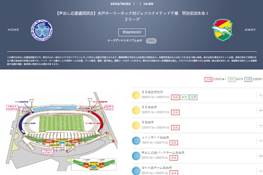Click the 会員 badge under SS指定席前列
This screenshot has height=175, width=263.
pyautogui.click(x=175, y=97)
